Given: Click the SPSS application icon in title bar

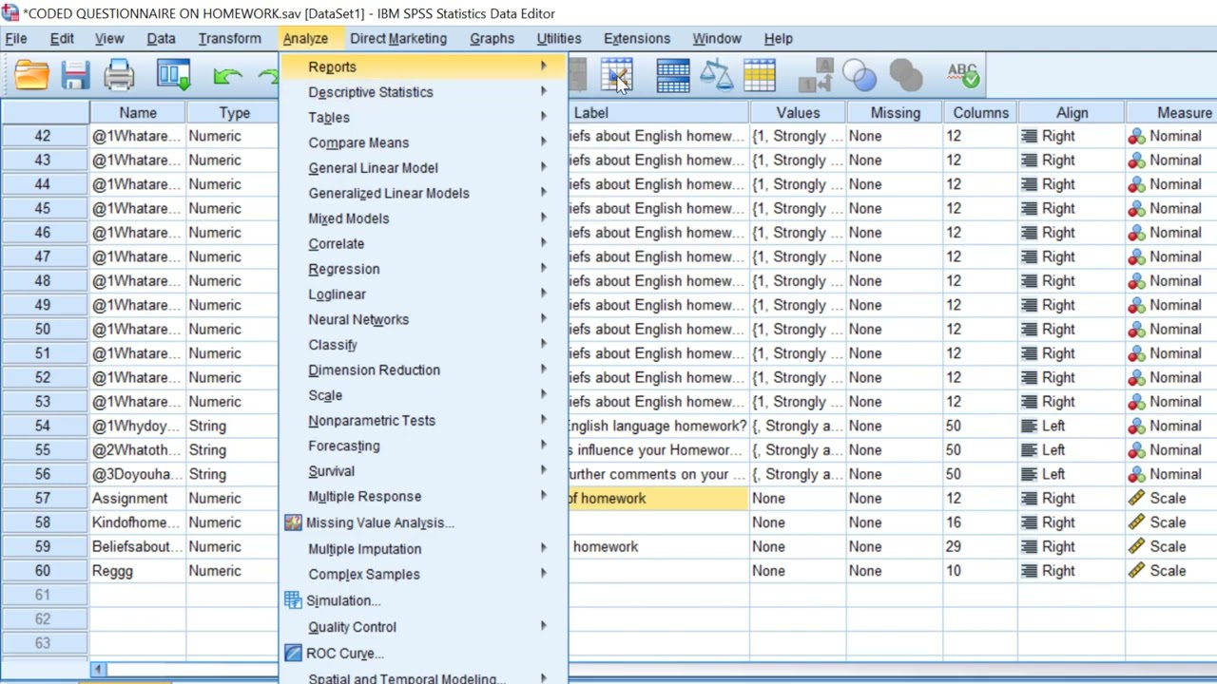Looking at the screenshot, I should [10, 13].
